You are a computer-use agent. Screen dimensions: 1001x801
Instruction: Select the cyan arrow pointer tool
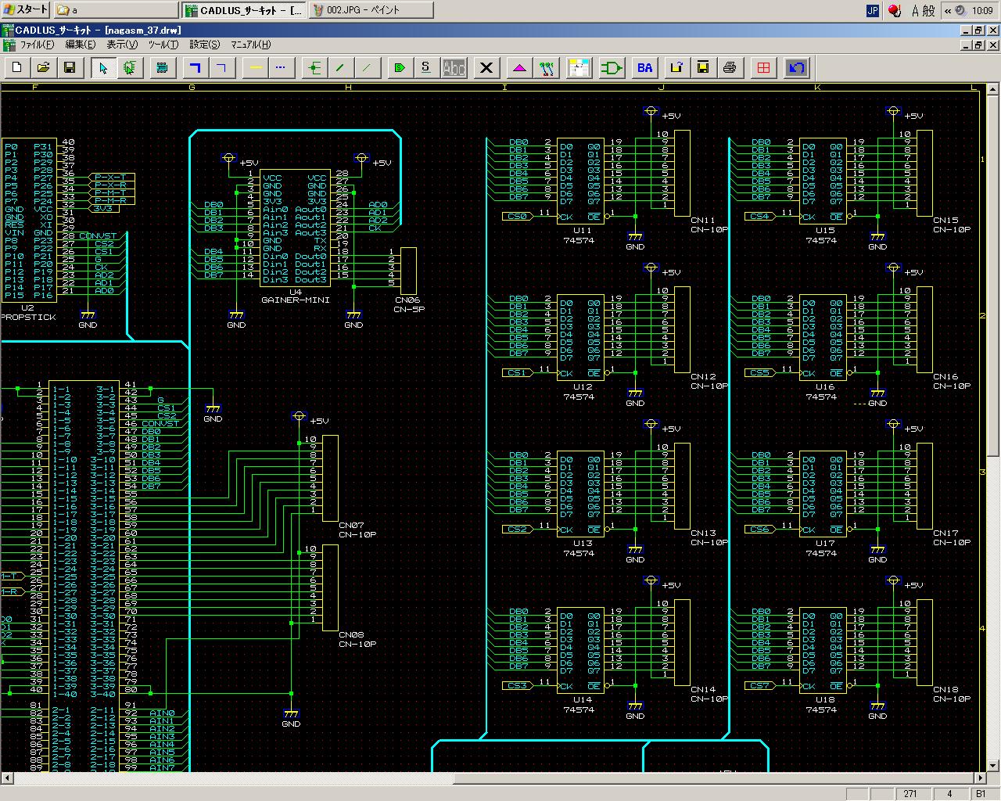103,68
